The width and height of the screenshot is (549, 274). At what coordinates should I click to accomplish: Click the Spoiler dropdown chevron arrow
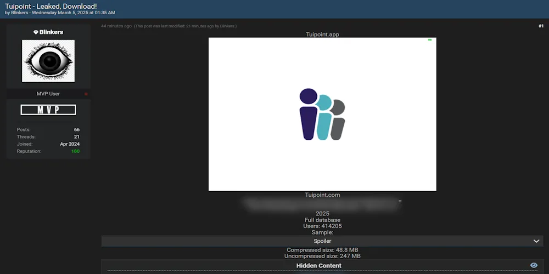[536, 241]
